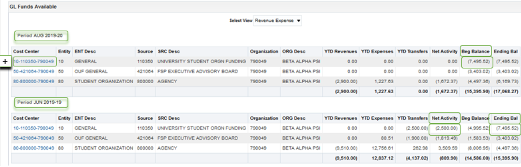Click Cost Center header in AUG 2019-20 table
The image size is (521, 167).
26,52
